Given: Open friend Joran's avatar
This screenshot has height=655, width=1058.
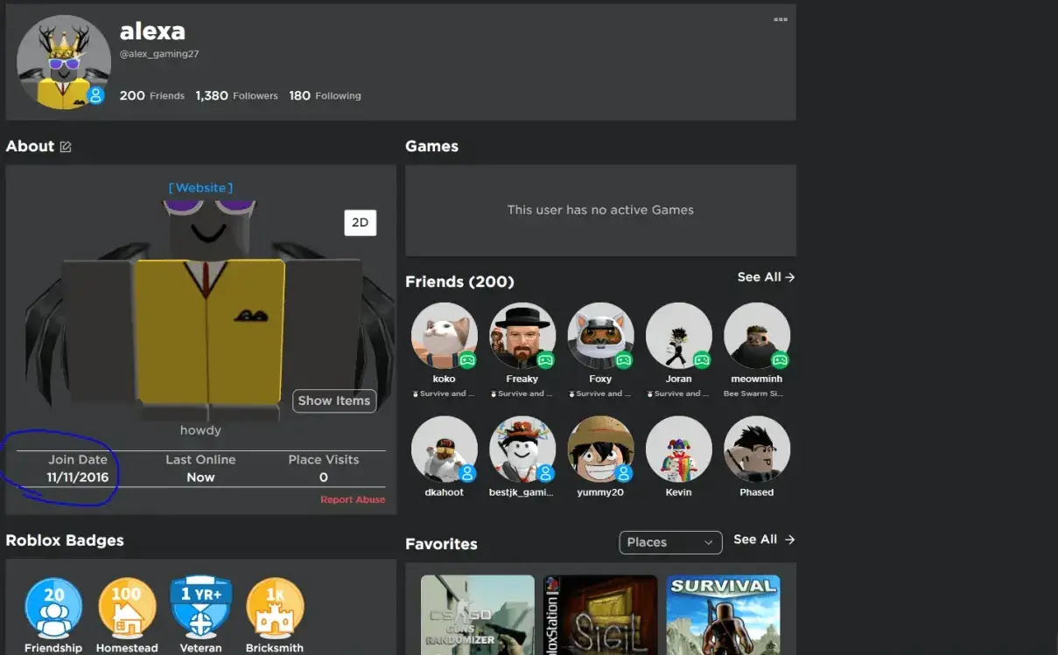Looking at the screenshot, I should coord(678,336).
